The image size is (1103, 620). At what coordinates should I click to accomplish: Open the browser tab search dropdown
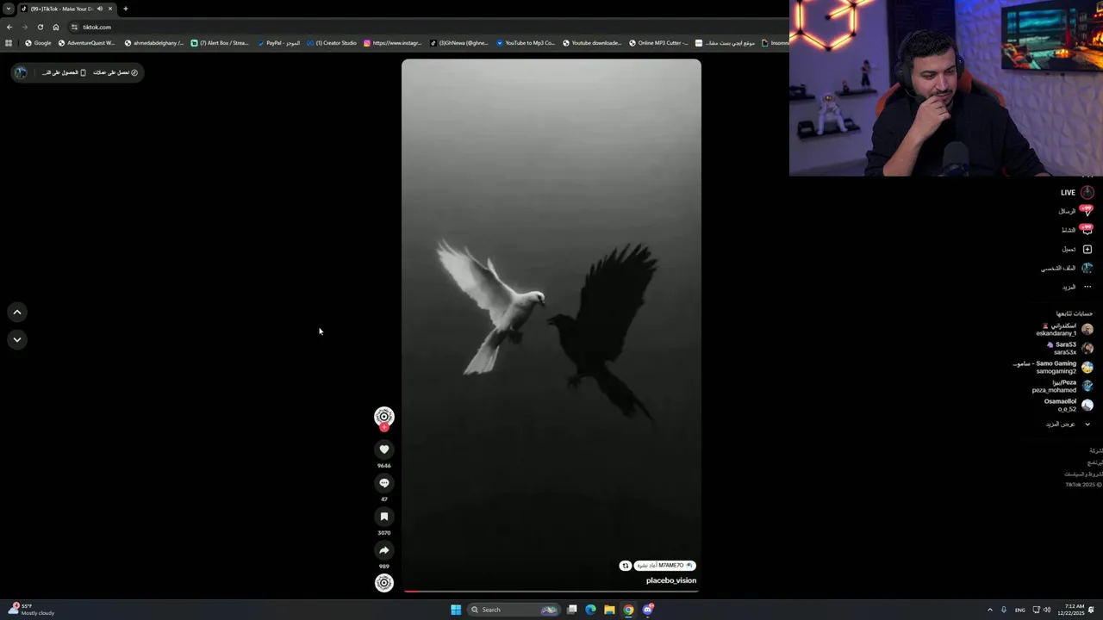[8, 9]
